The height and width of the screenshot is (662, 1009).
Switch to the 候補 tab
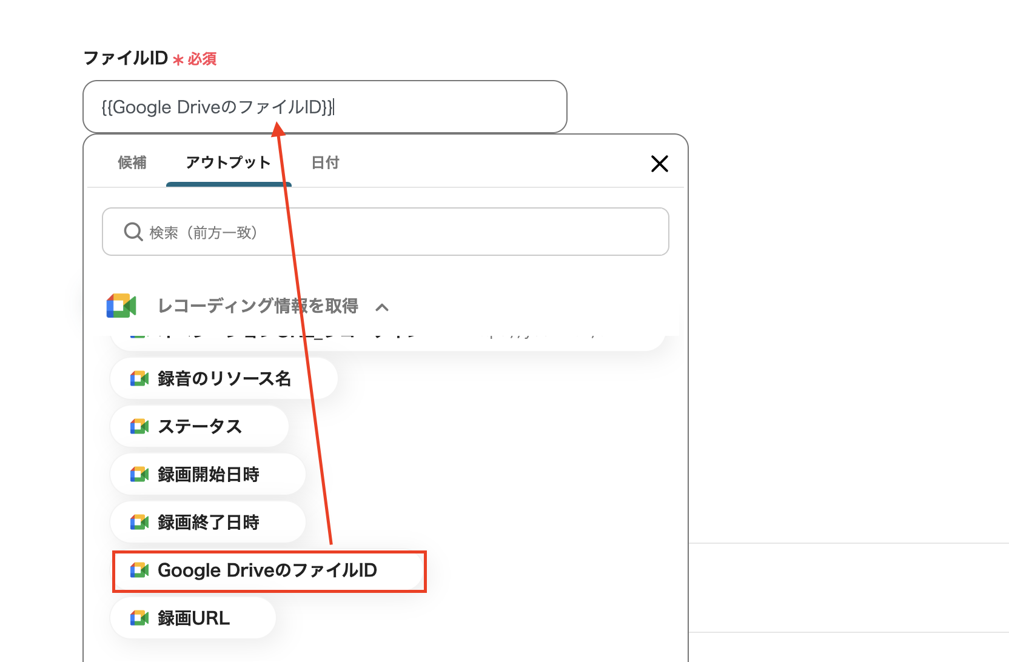(132, 162)
